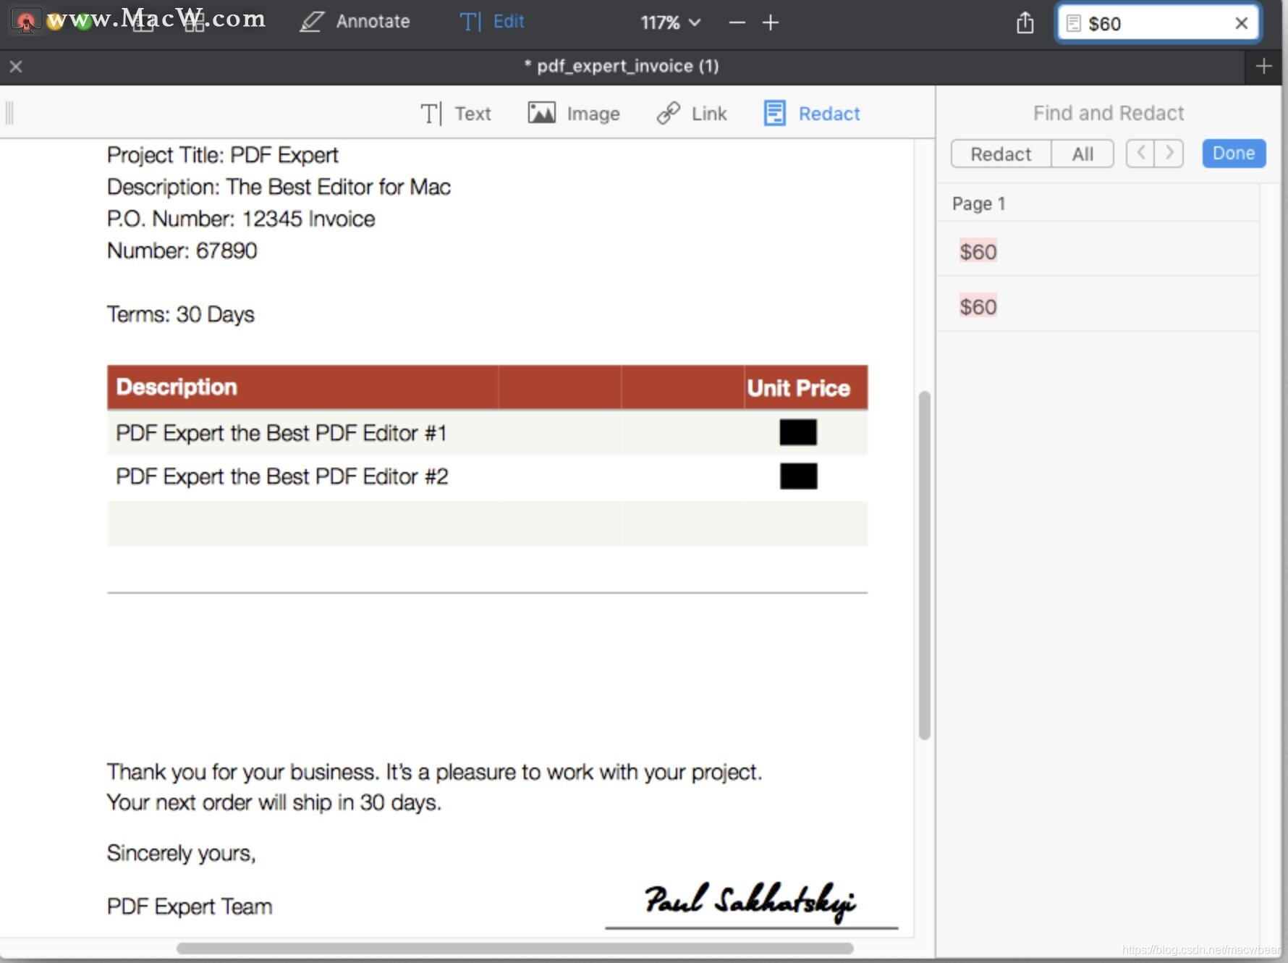Click the vertical document scrollbar
Screen dimensions: 1288x963
coord(924,565)
